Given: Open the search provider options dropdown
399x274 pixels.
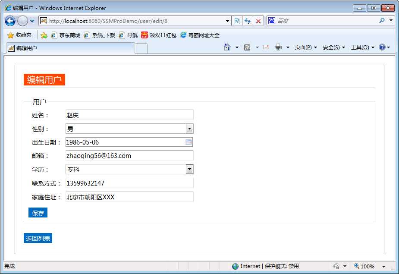Looking at the screenshot, I should click(x=391, y=20).
